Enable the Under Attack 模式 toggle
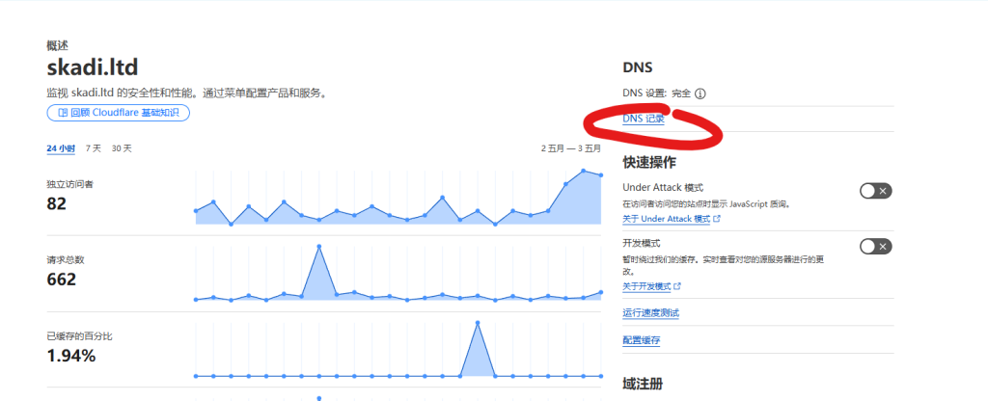This screenshot has height=401, width=988. [875, 191]
